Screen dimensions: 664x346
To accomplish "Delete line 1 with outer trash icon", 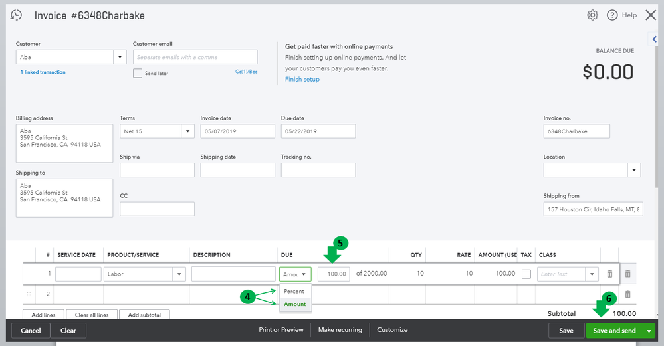I will (628, 274).
